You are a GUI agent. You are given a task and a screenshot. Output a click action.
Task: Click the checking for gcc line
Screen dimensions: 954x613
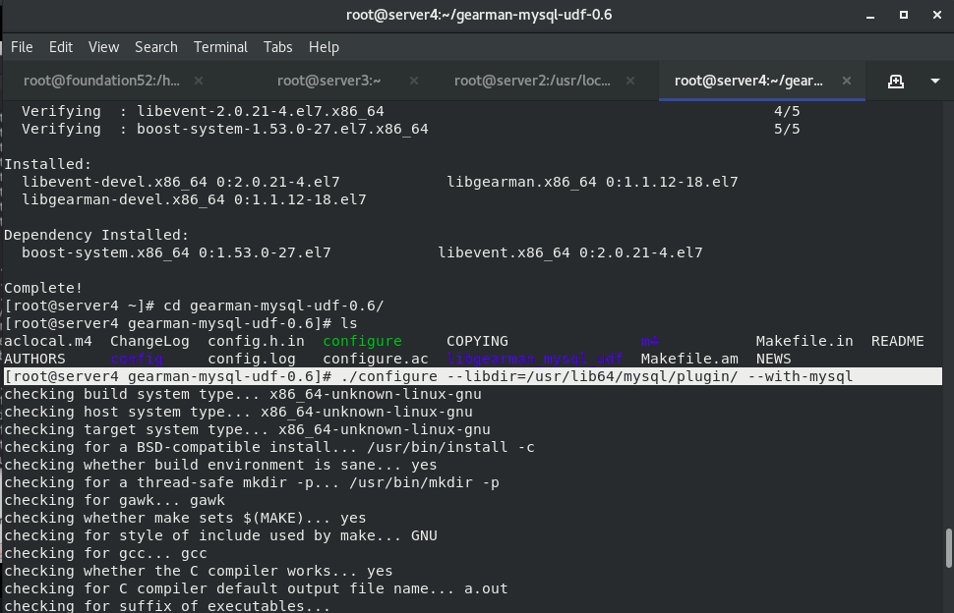[x=106, y=553]
